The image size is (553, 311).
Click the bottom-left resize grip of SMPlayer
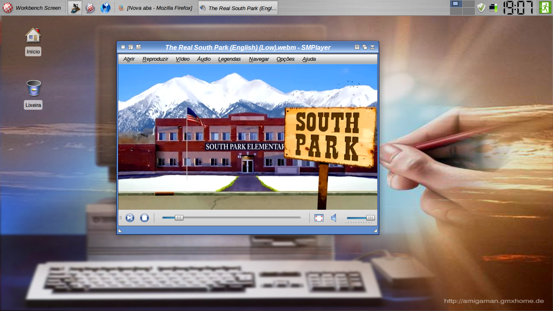[120, 230]
